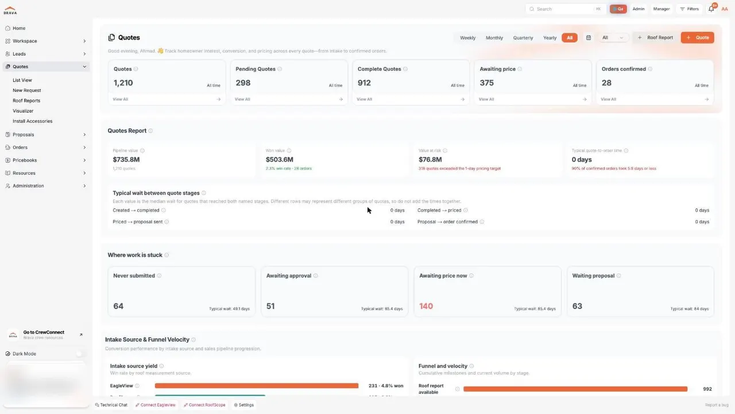Click the info icon next to Value at risk
Viewport: 735px width, 414px height.
445,150
